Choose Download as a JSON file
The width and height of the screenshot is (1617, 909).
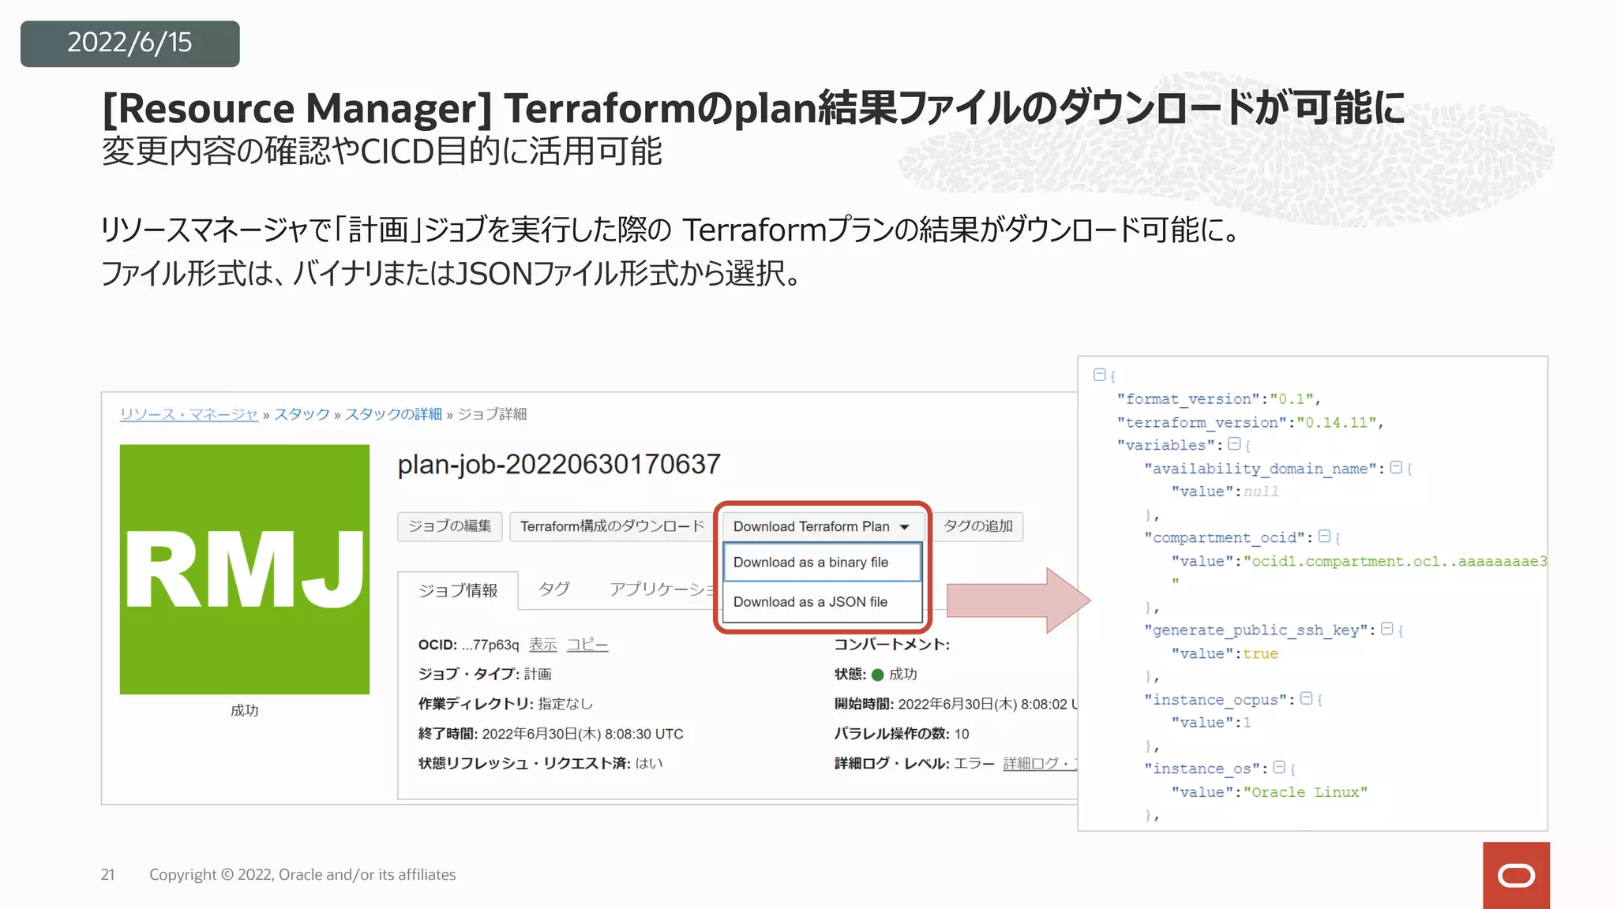(822, 602)
